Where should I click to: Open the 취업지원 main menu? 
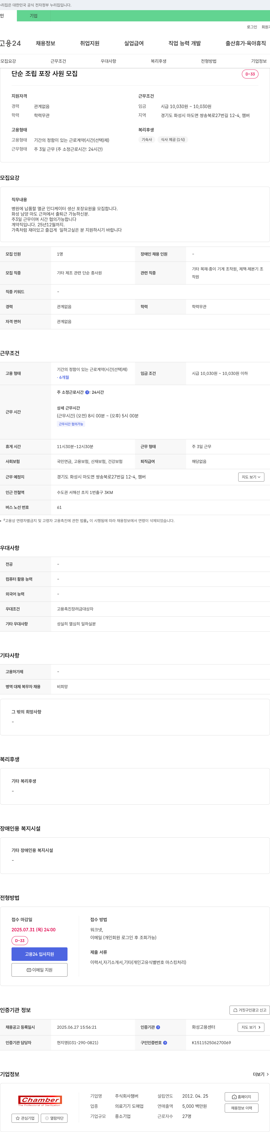click(x=89, y=44)
